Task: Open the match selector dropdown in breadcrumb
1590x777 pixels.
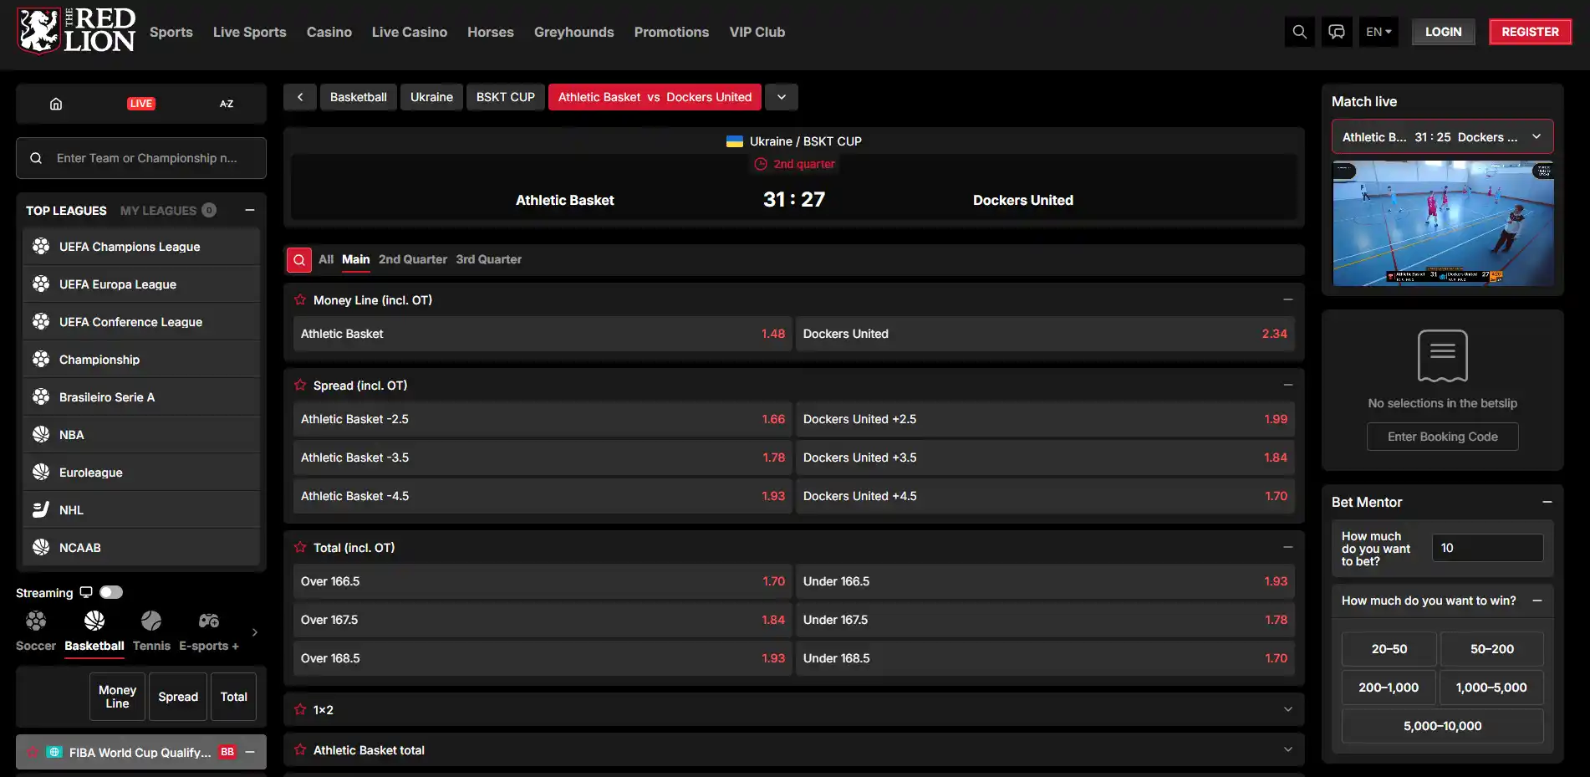Action: (782, 97)
